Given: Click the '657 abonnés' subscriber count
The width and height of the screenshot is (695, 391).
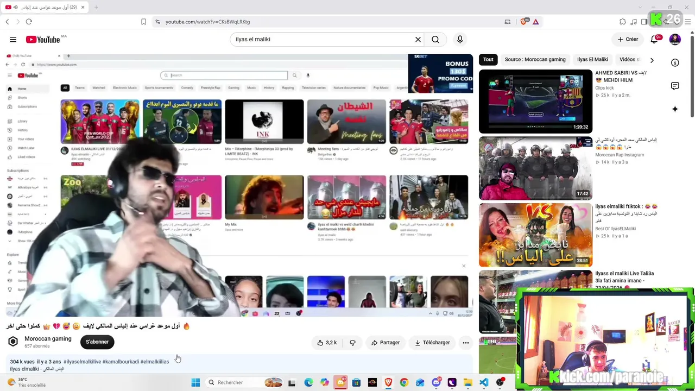Looking at the screenshot, I should coord(37,346).
